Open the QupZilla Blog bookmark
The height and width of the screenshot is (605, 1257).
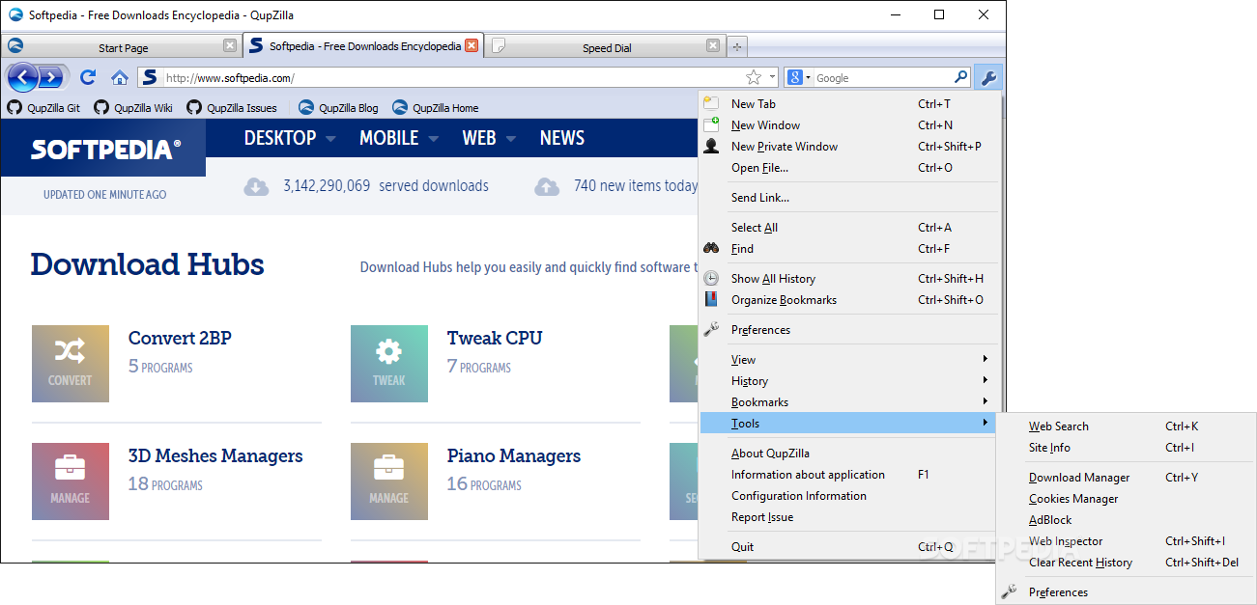(338, 108)
